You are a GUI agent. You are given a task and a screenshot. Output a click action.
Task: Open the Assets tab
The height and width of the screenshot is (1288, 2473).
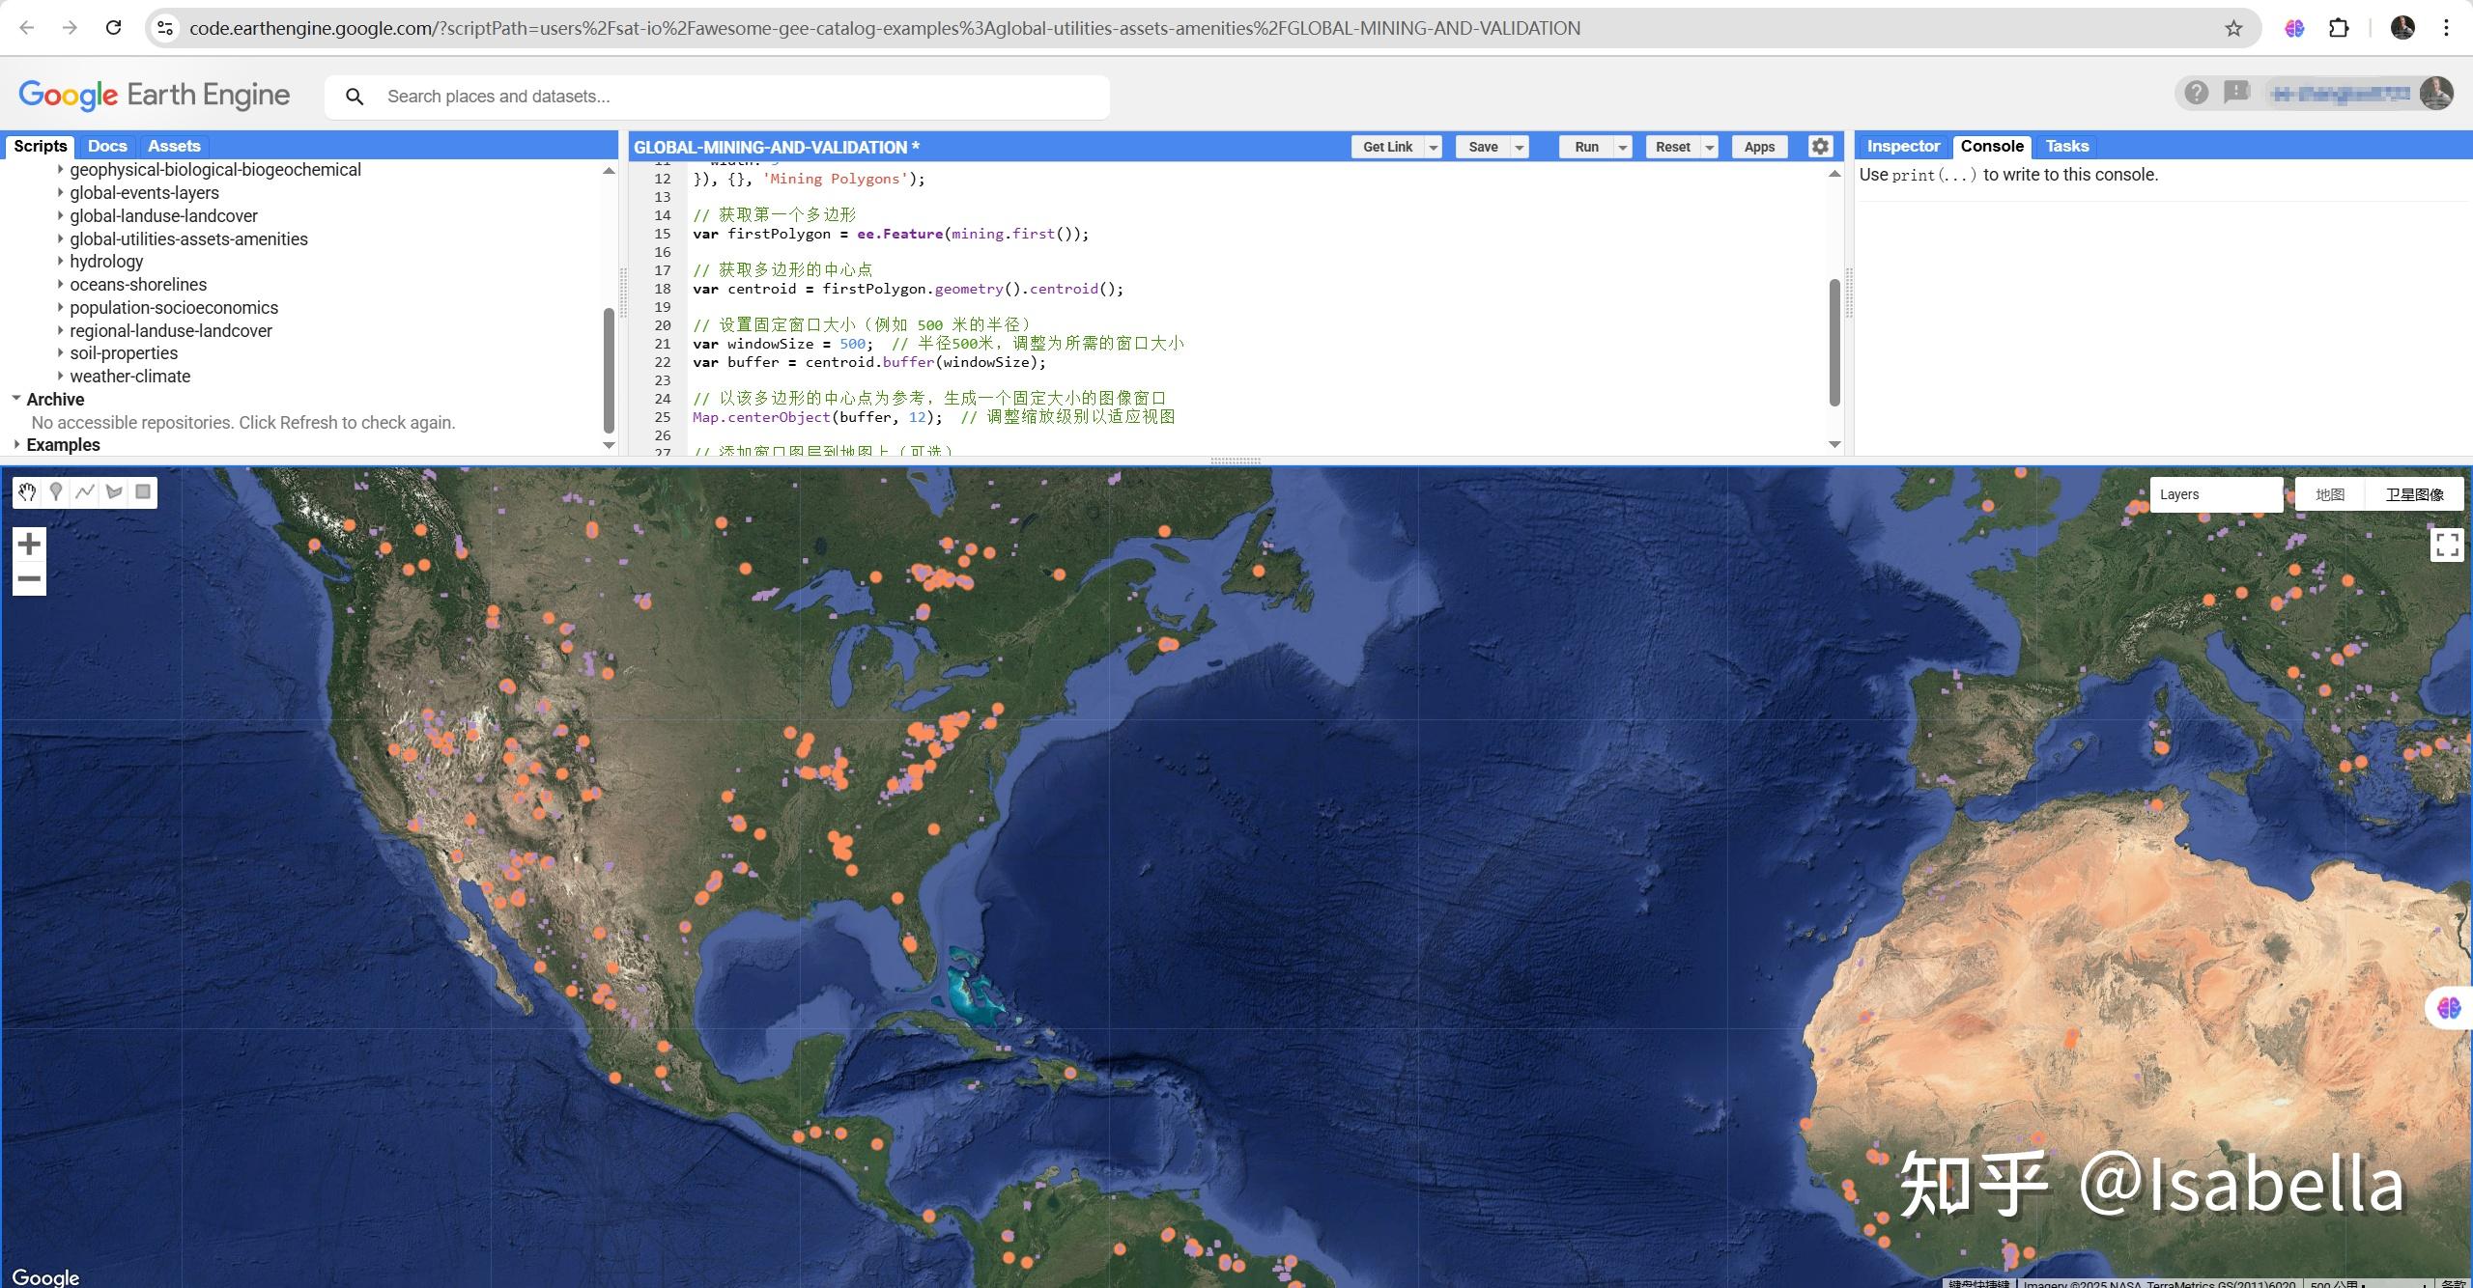[174, 146]
